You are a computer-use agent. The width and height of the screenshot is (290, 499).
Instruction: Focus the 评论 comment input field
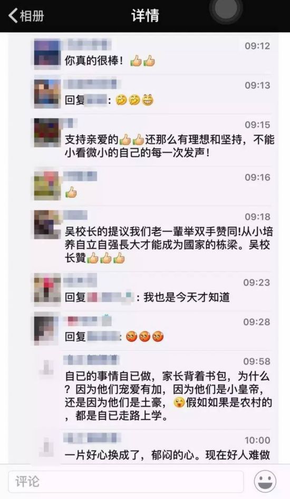(x=125, y=482)
